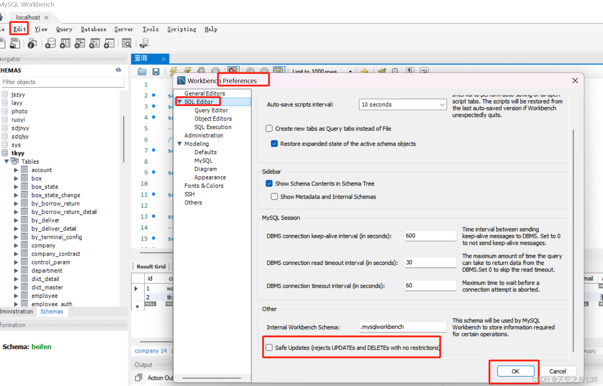Enable Show Metadata and Internal Schemas

[274, 197]
